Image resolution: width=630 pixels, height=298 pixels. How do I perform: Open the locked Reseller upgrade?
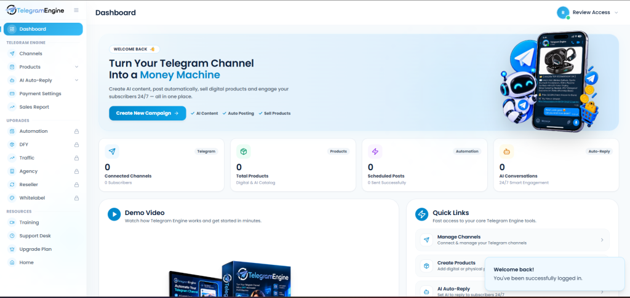pyautogui.click(x=43, y=184)
